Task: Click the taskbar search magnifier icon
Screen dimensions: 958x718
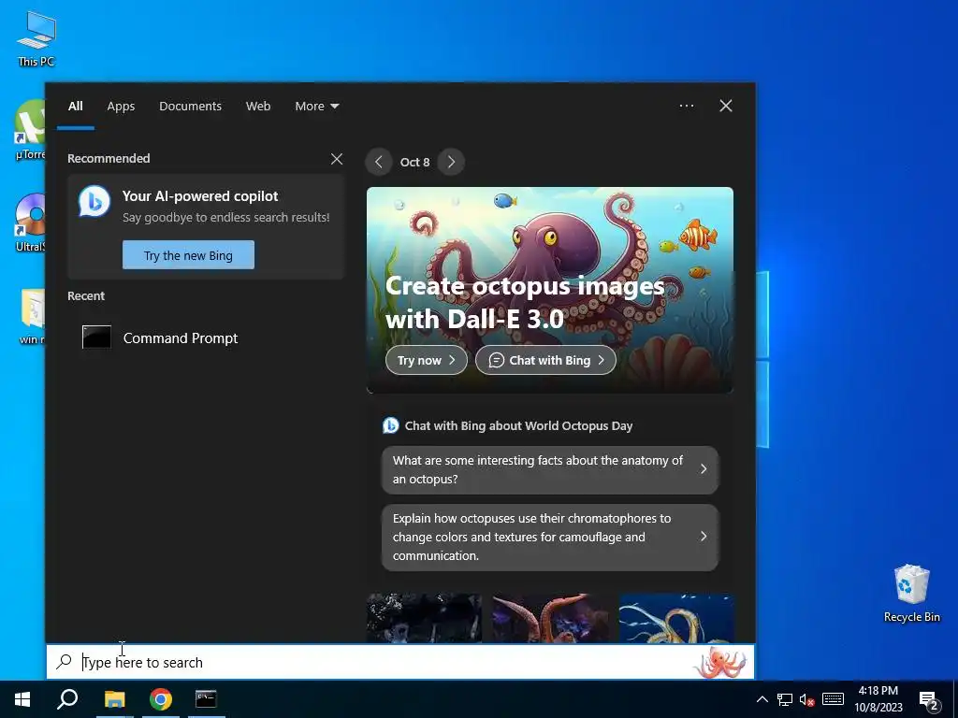Action: (x=67, y=699)
